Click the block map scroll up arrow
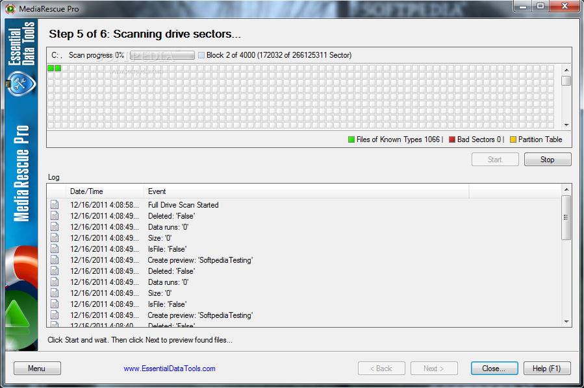The width and height of the screenshot is (584, 388). tap(566, 70)
